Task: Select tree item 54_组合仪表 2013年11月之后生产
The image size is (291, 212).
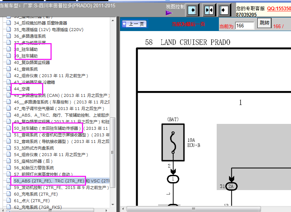Action: (51, 155)
